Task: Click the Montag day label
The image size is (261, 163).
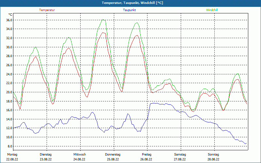Action: coord(12,155)
